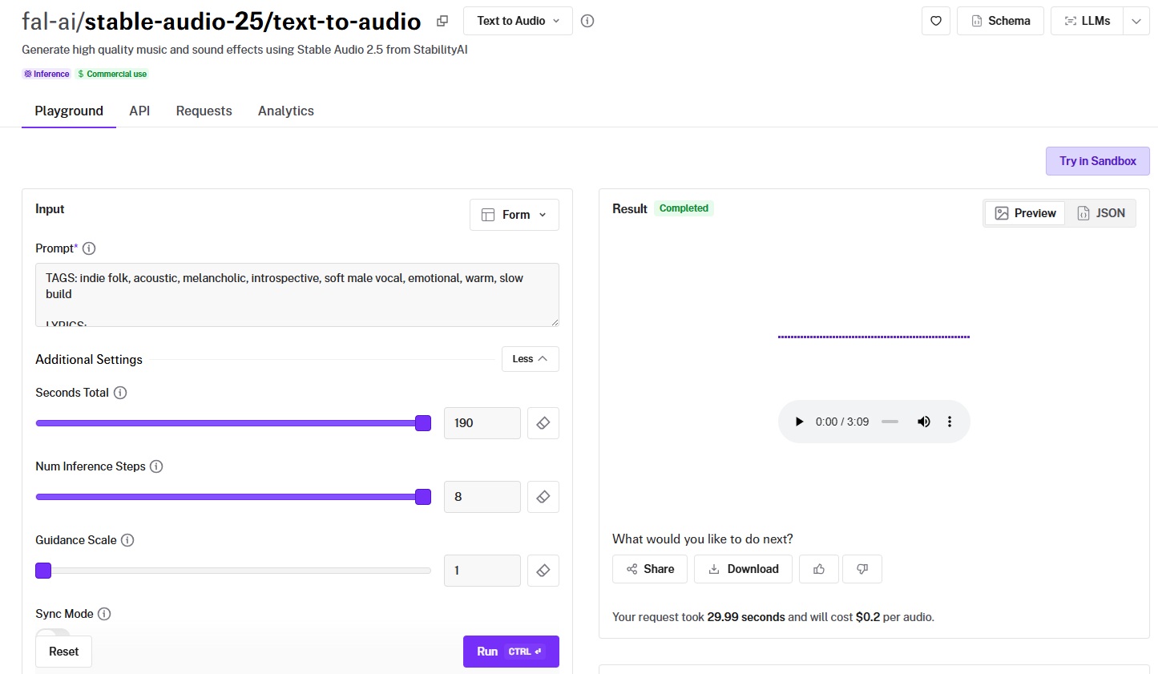Mute the audio player volume

coord(923,422)
